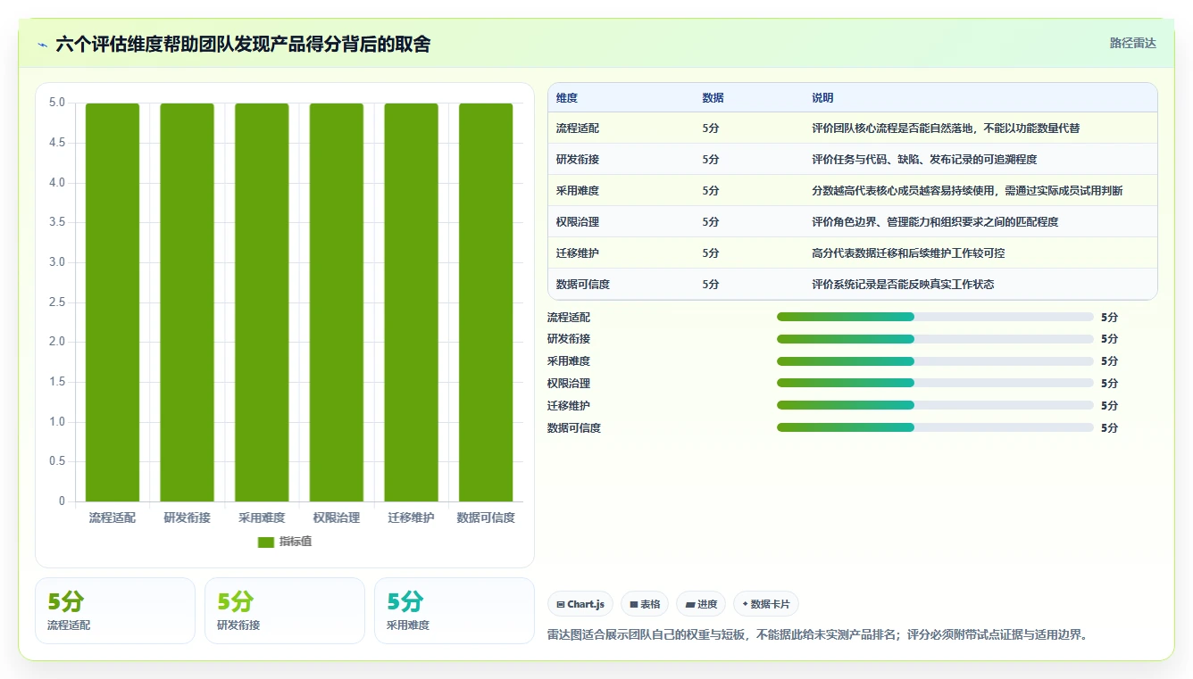Click the 采用难度 bar in chart

262,302
